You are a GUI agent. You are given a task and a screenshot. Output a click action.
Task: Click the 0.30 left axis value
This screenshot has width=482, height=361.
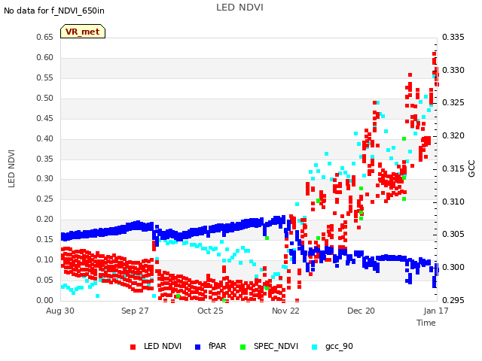click(44, 179)
